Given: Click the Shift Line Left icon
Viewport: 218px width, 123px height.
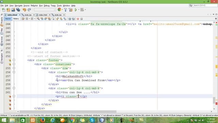Looking at the screenshot, I should pyautogui.click(x=69, y=19).
